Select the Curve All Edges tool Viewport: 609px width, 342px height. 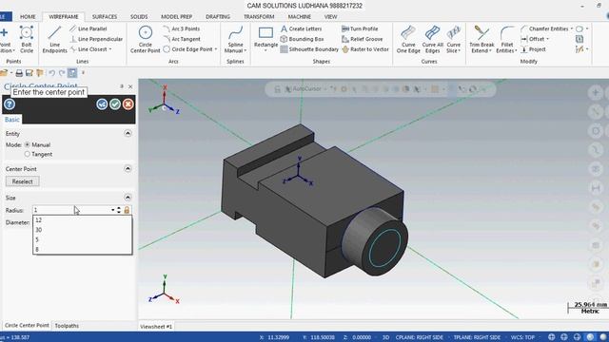[432, 39]
